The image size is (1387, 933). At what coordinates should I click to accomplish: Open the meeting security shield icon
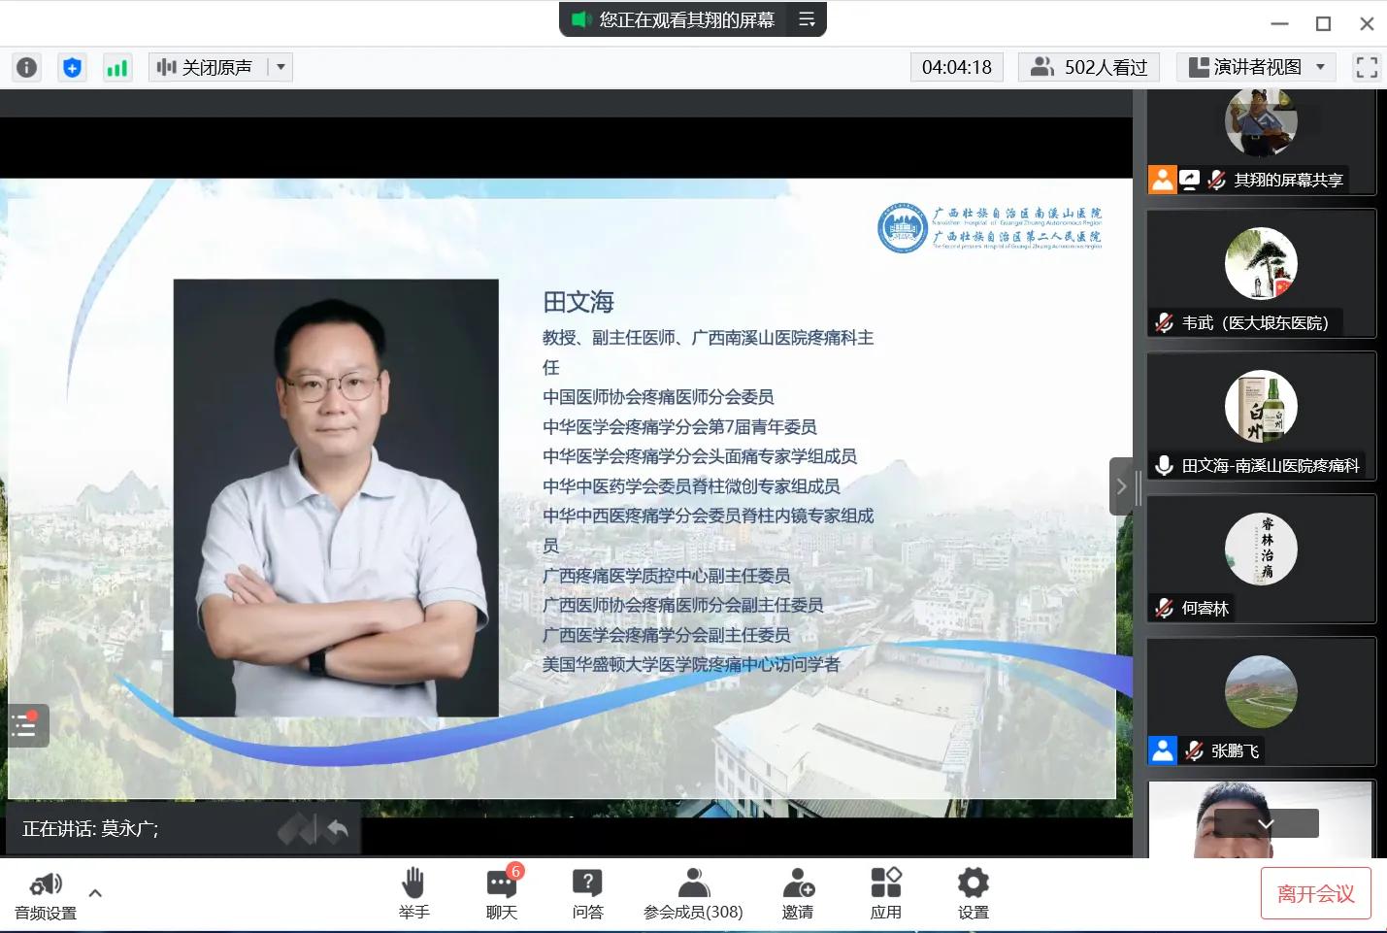click(x=72, y=67)
